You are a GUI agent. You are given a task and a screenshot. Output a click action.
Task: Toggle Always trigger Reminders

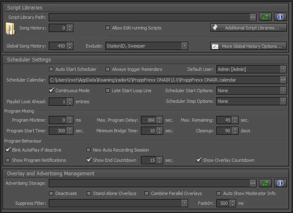point(108,69)
